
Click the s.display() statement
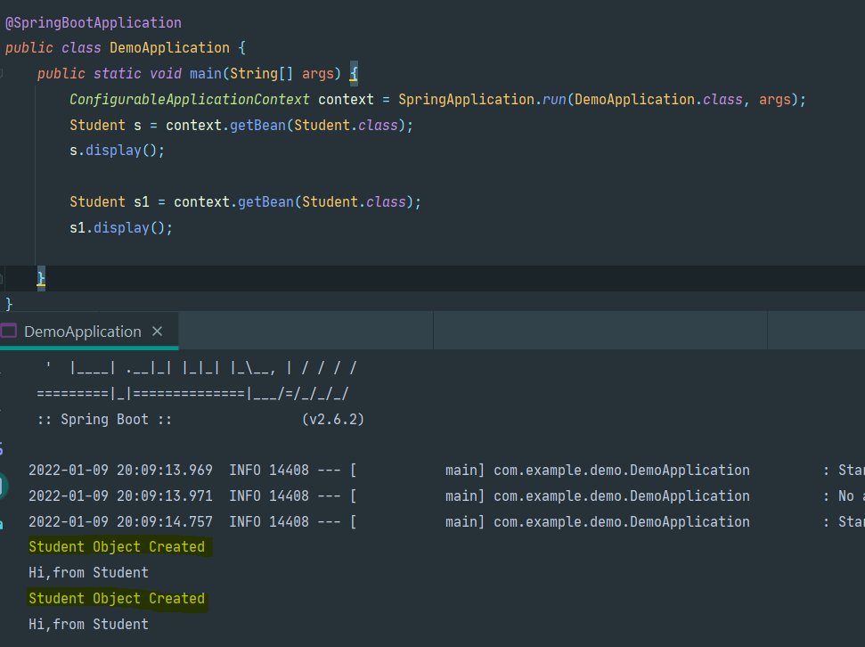point(118,151)
